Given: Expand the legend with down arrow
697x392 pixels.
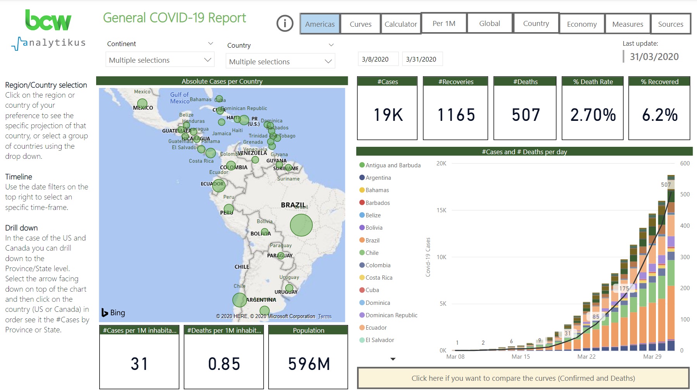Looking at the screenshot, I should pyautogui.click(x=393, y=359).
